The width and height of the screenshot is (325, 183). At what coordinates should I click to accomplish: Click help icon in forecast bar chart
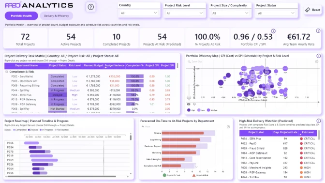click(228, 127)
